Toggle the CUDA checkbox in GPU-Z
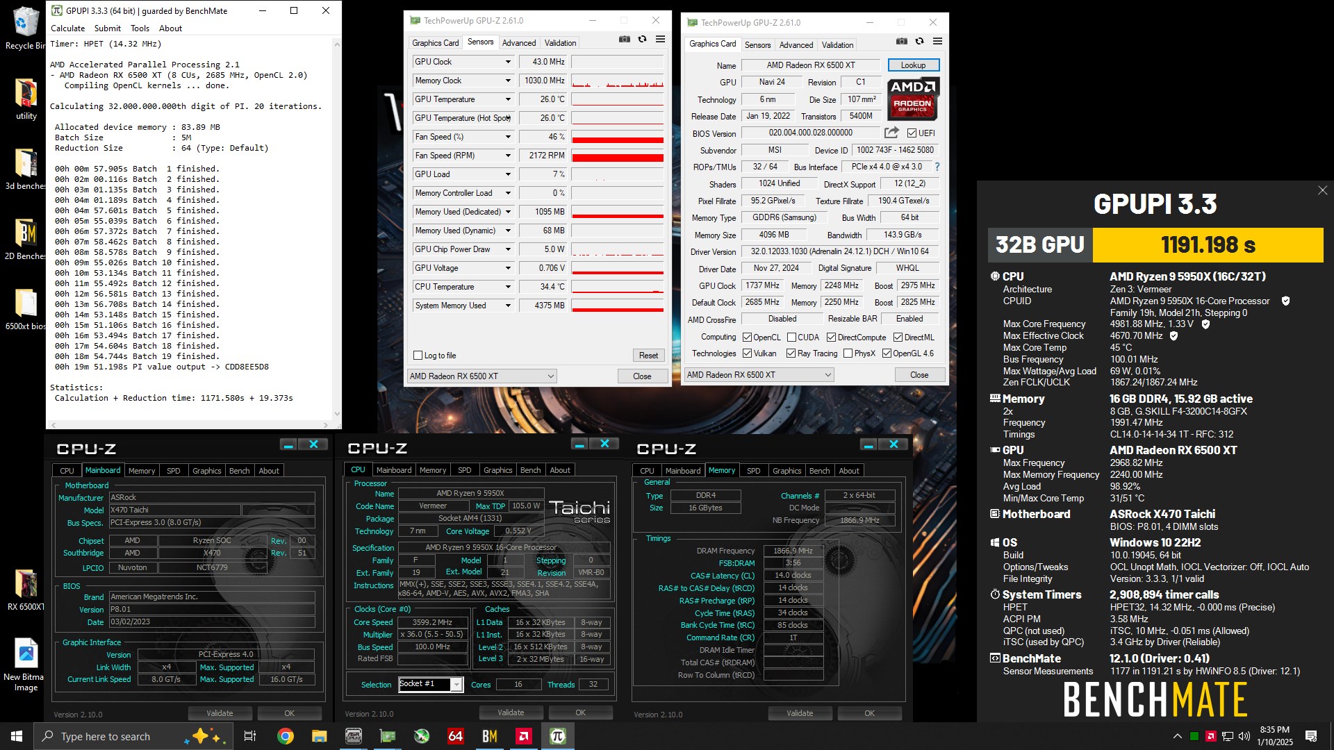1334x750 pixels. (791, 337)
